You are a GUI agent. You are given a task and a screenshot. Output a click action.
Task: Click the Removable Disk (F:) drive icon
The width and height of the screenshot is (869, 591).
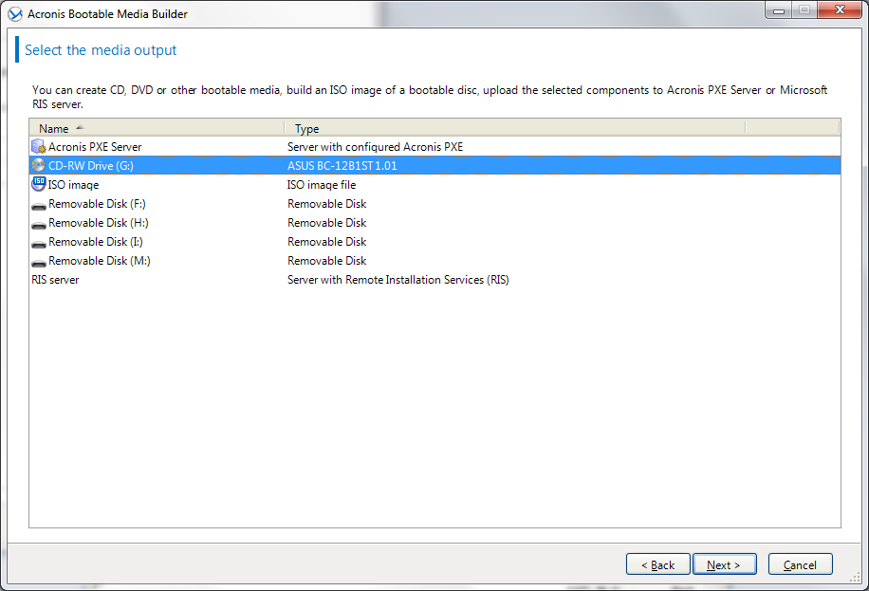point(39,206)
